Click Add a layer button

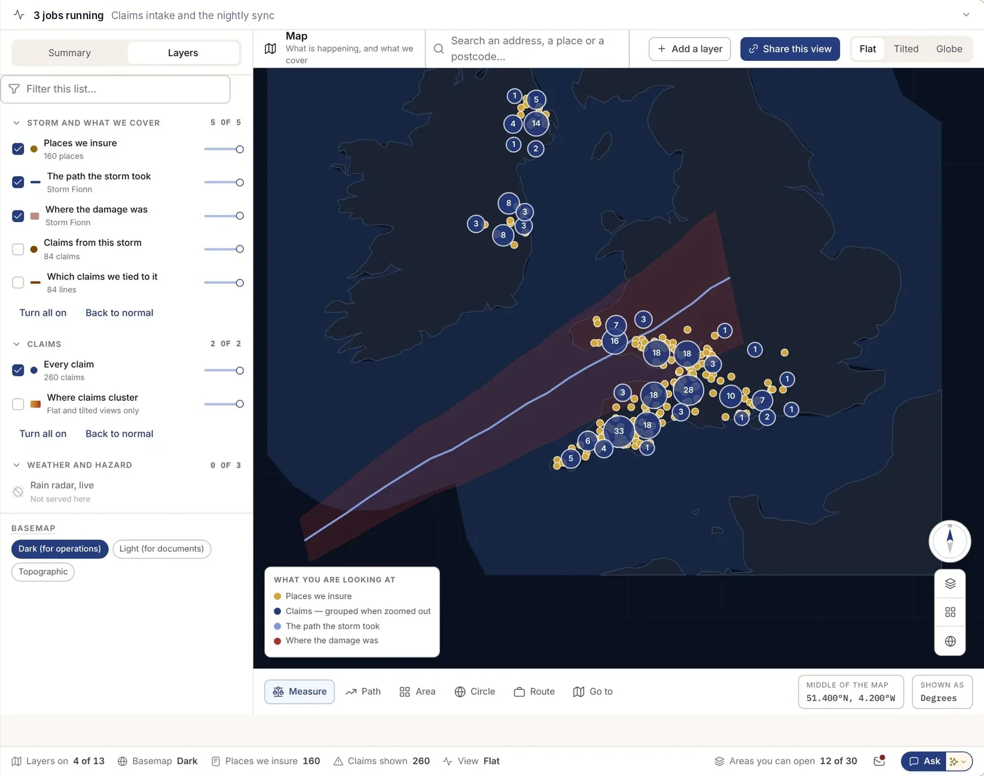point(689,49)
